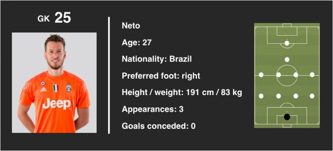Click the Jeep sponsor logo on the jersey
333x151 pixels.
(56, 104)
